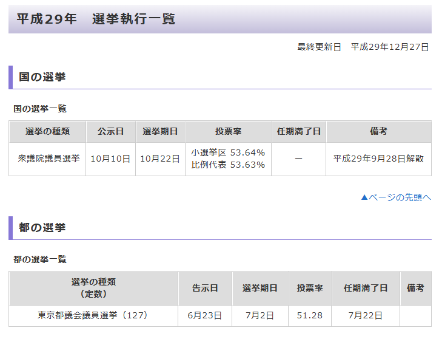Click the ページの先頭へ link

coord(395,197)
